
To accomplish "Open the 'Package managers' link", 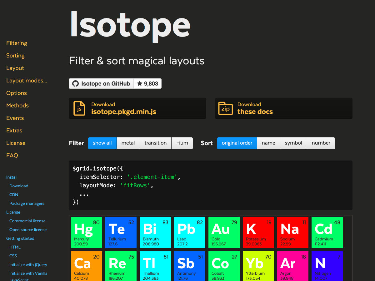I will [27, 203].
